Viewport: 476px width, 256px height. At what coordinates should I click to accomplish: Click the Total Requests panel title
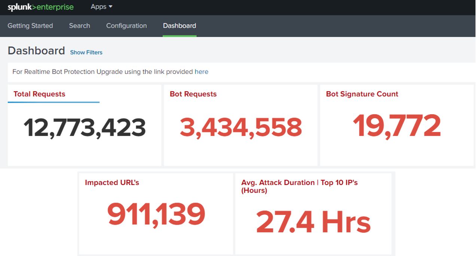39,94
